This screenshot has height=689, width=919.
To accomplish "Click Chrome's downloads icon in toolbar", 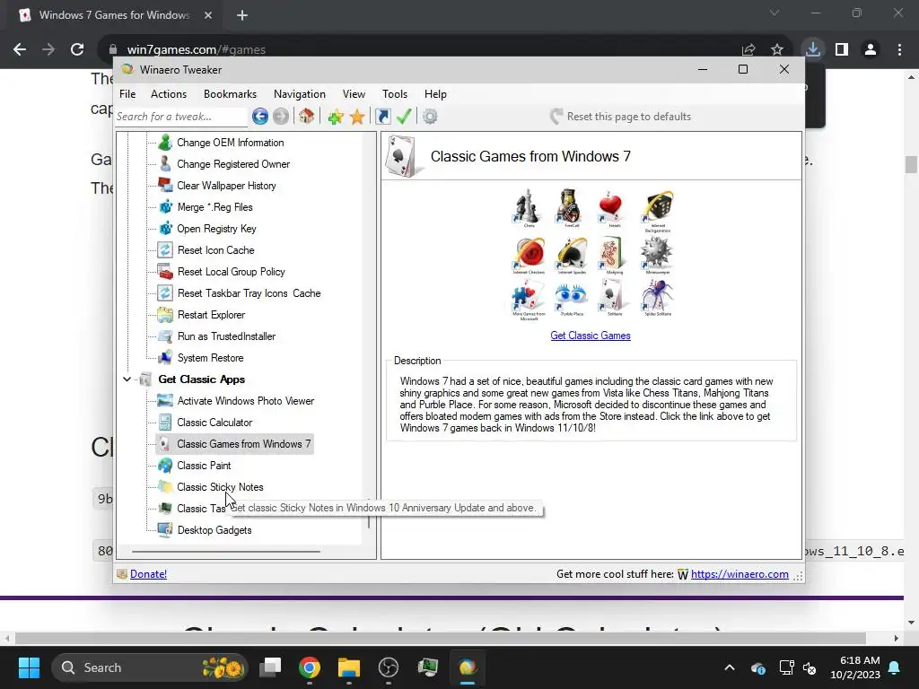I will [812, 49].
